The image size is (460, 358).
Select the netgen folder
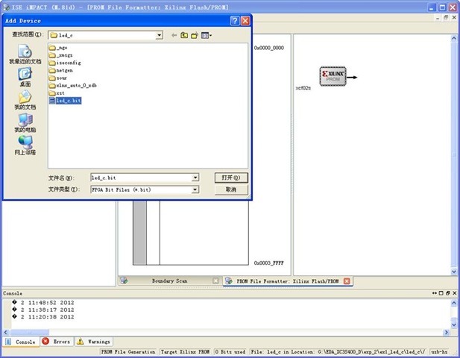[x=64, y=70]
